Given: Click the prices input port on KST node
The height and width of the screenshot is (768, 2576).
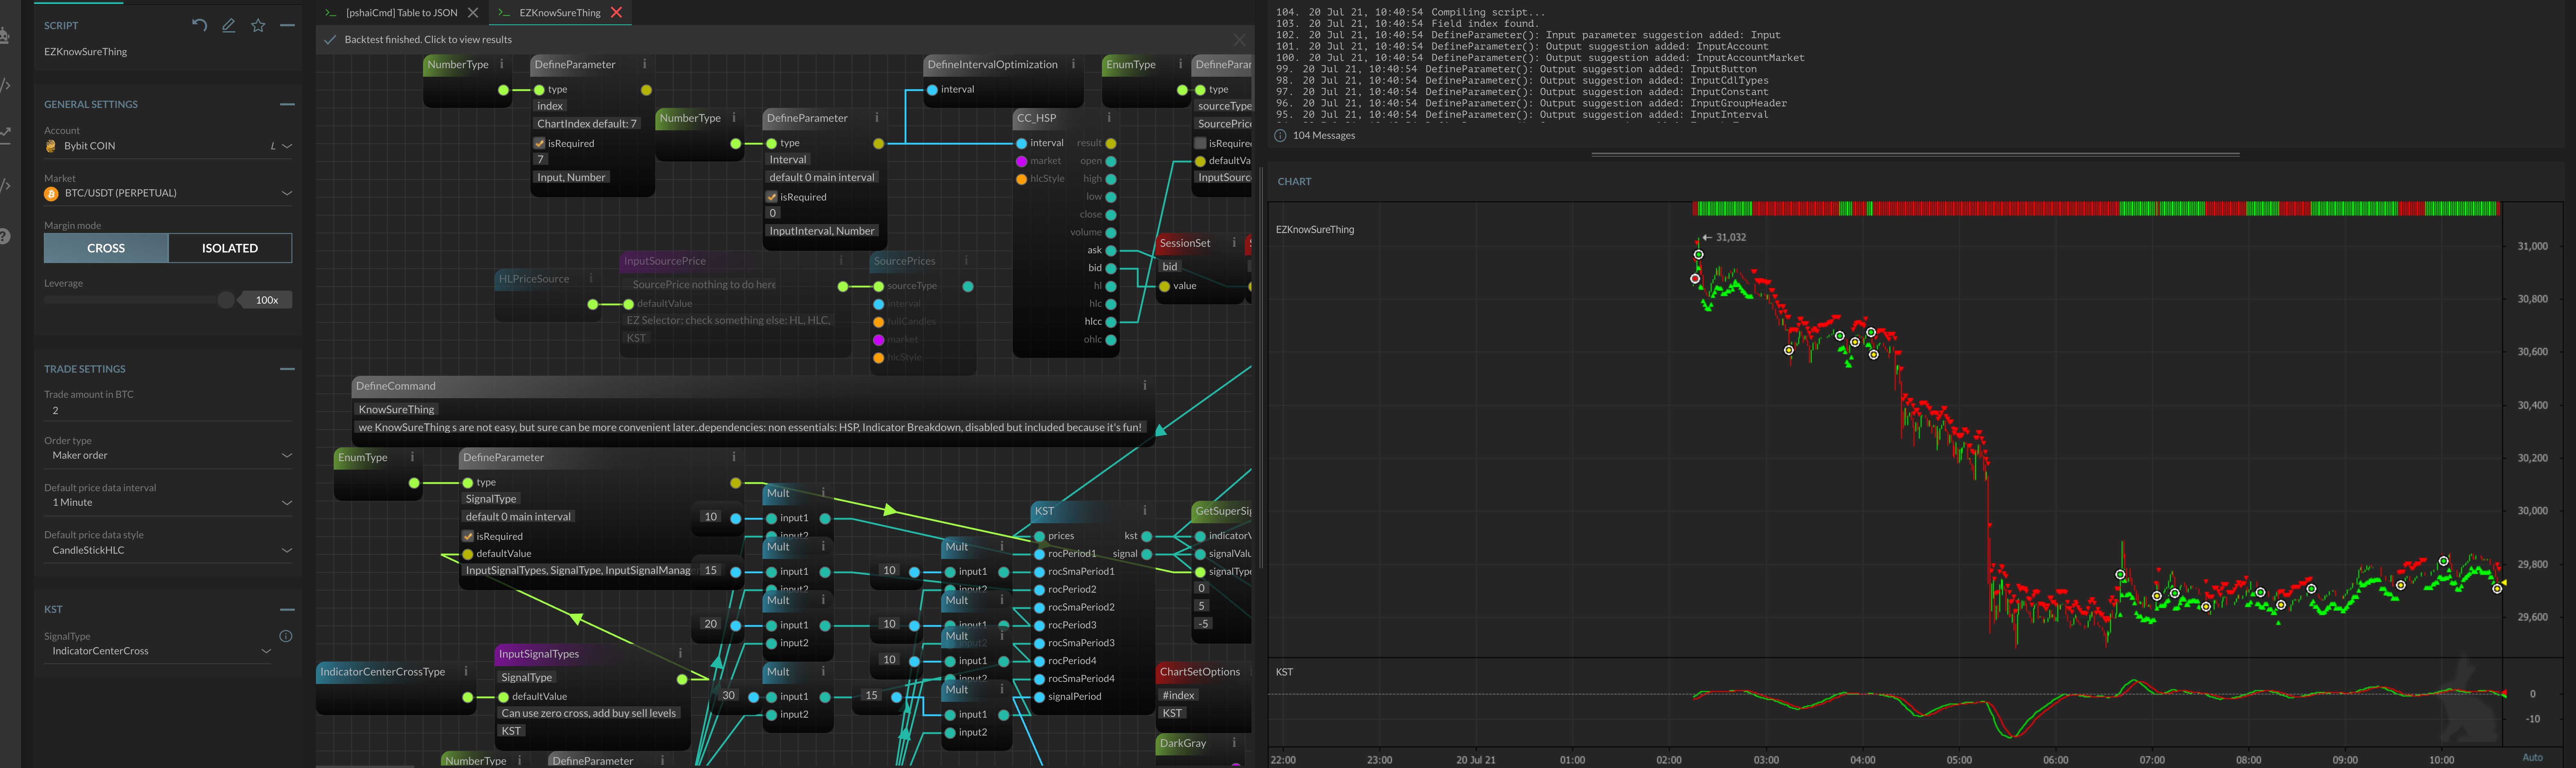Looking at the screenshot, I should tap(1039, 536).
